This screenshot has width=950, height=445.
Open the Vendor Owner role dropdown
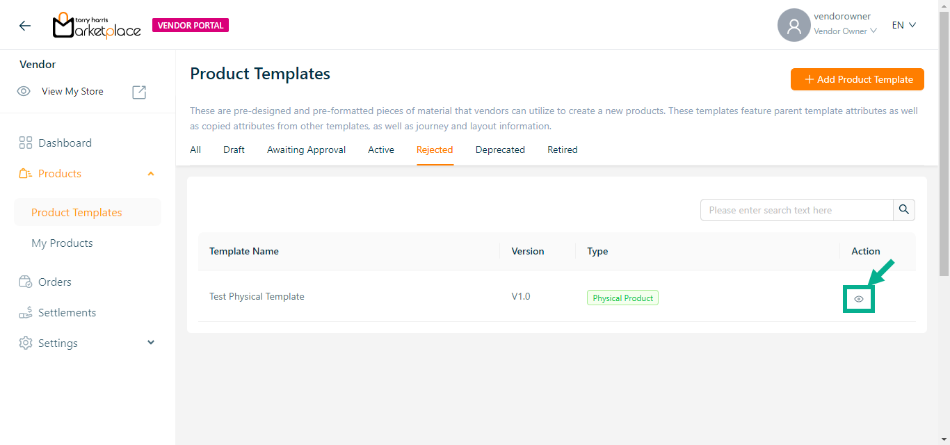tap(845, 31)
